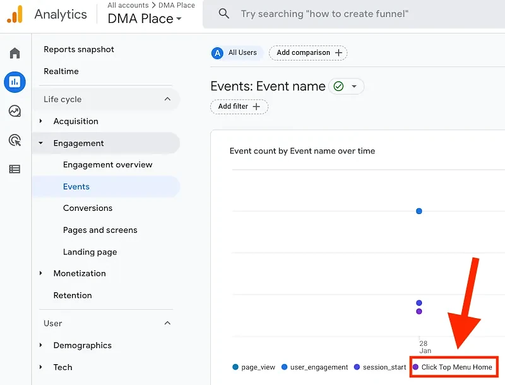Click the 28 Jan axis label
This screenshot has width=505, height=385.
pyautogui.click(x=425, y=347)
